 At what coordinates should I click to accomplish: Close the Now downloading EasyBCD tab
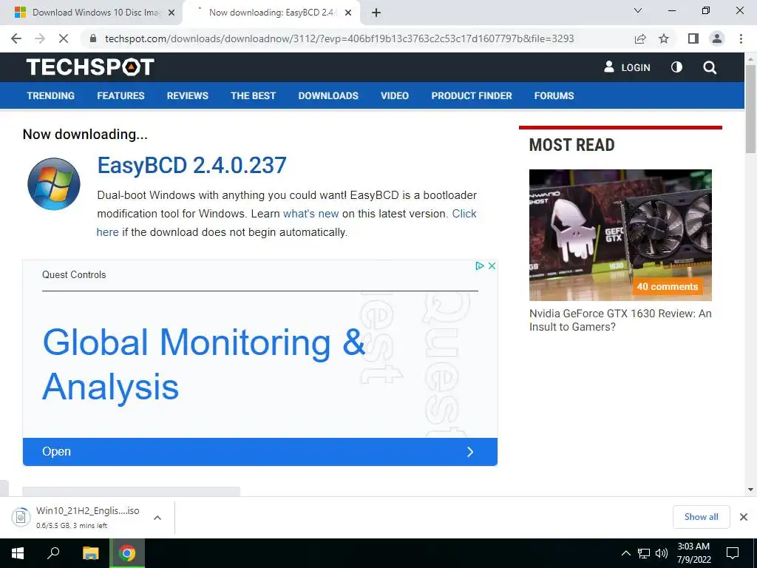coord(348,13)
